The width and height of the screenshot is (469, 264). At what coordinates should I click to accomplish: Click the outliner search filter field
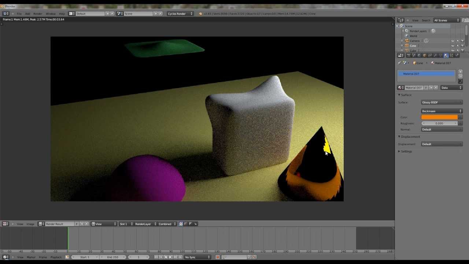click(465, 20)
